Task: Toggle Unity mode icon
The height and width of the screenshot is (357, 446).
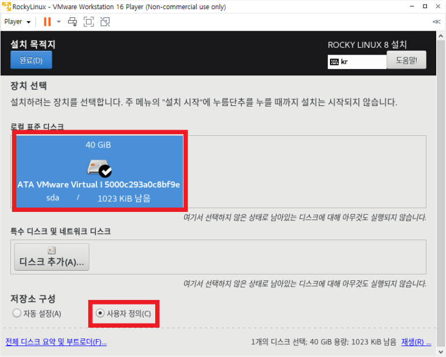Action: [105, 22]
